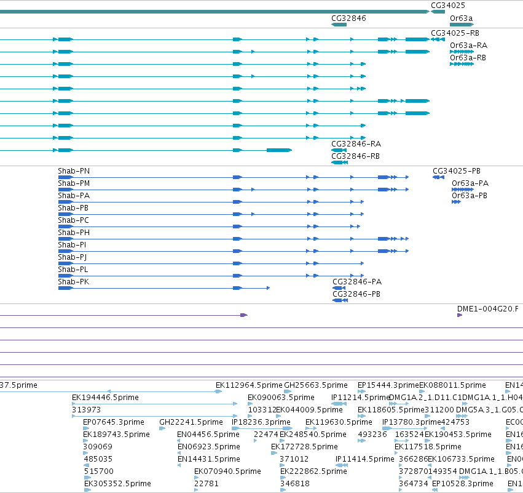Click the EK190453.5prime label
This screenshot has height=493, width=523.
[458, 435]
